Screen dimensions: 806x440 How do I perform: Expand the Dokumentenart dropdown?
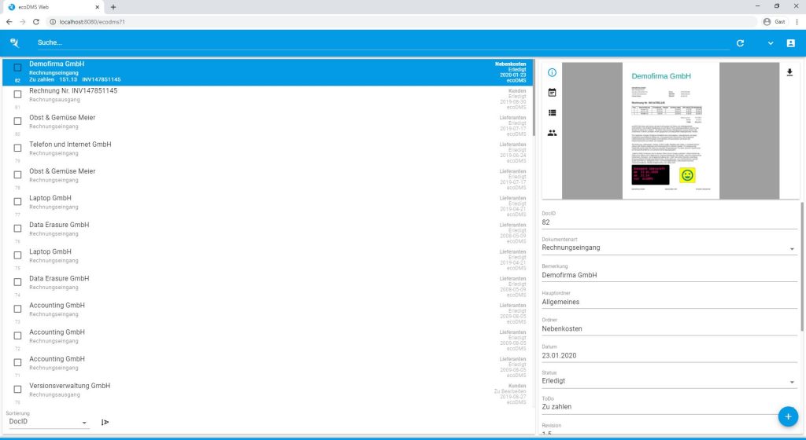click(x=792, y=250)
